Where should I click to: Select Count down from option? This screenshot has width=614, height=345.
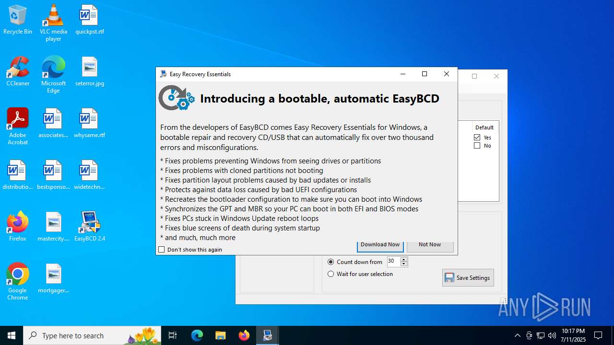pyautogui.click(x=331, y=262)
